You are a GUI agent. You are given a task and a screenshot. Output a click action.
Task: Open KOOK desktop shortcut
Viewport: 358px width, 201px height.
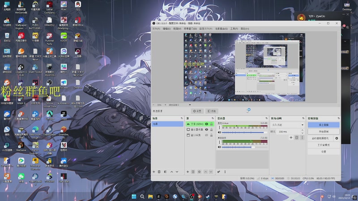tap(64, 38)
